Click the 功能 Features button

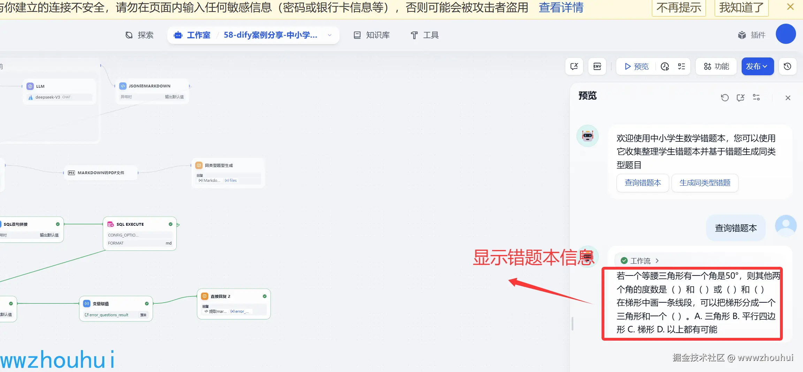(716, 66)
